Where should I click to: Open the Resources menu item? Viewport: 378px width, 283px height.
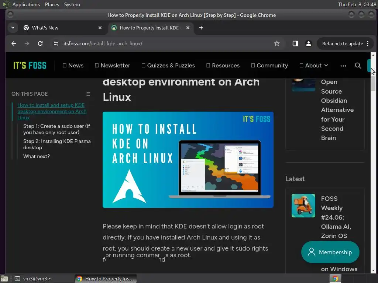[223, 66]
